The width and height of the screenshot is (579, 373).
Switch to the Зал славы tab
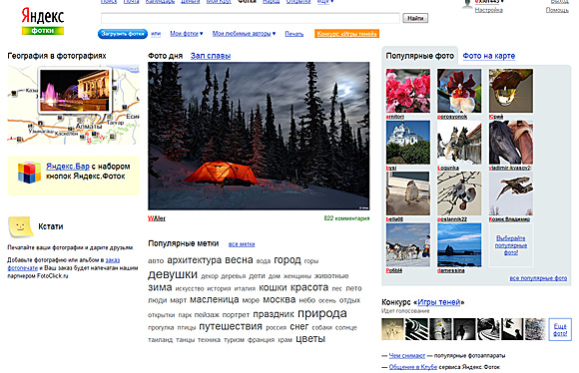click(x=211, y=56)
